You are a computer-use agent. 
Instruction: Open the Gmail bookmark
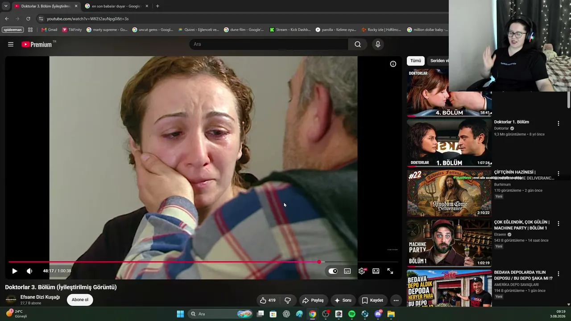[49, 30]
